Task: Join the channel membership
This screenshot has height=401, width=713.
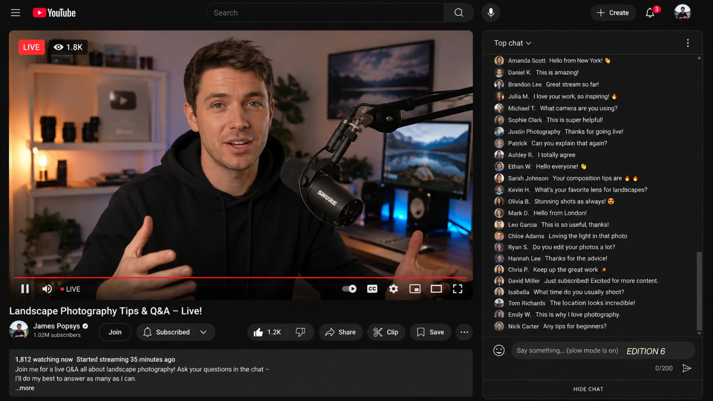Action: pos(115,332)
